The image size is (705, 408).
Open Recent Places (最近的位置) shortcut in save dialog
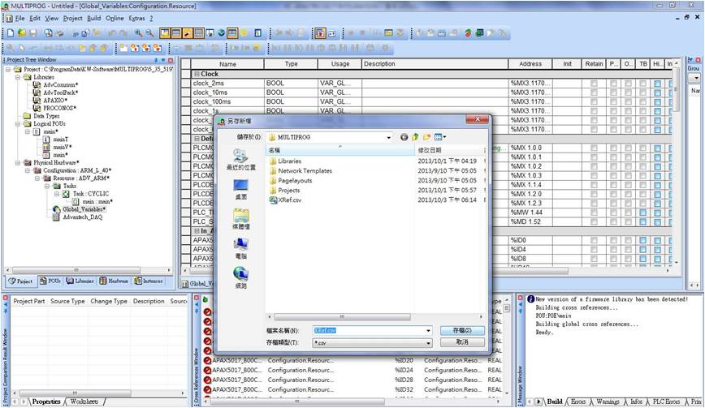[x=240, y=159]
